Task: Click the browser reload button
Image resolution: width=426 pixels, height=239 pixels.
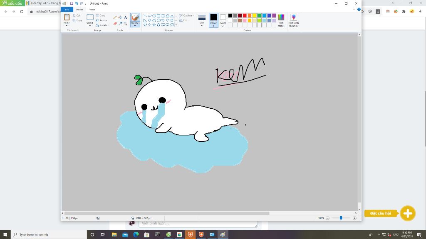Action: (22, 12)
